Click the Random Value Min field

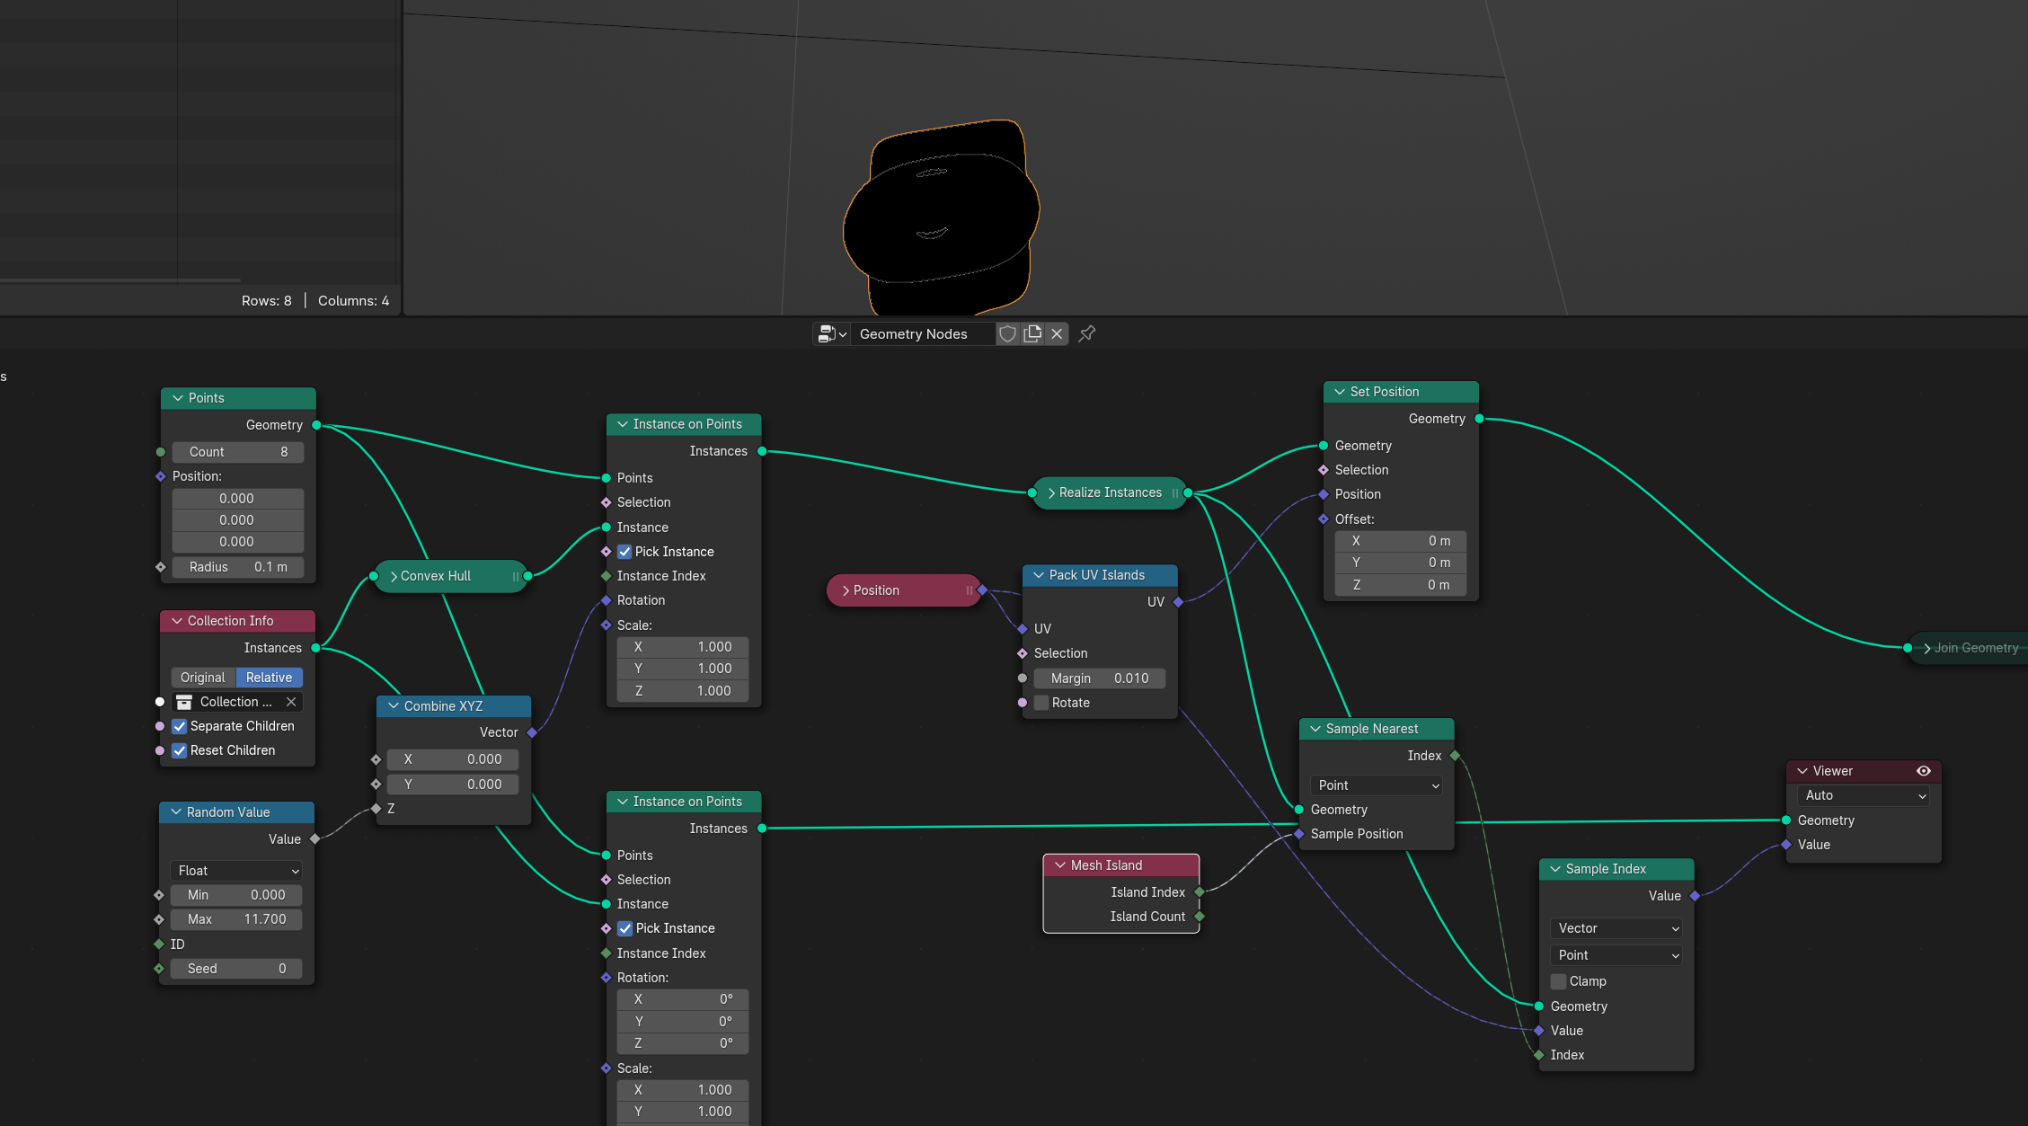click(236, 895)
